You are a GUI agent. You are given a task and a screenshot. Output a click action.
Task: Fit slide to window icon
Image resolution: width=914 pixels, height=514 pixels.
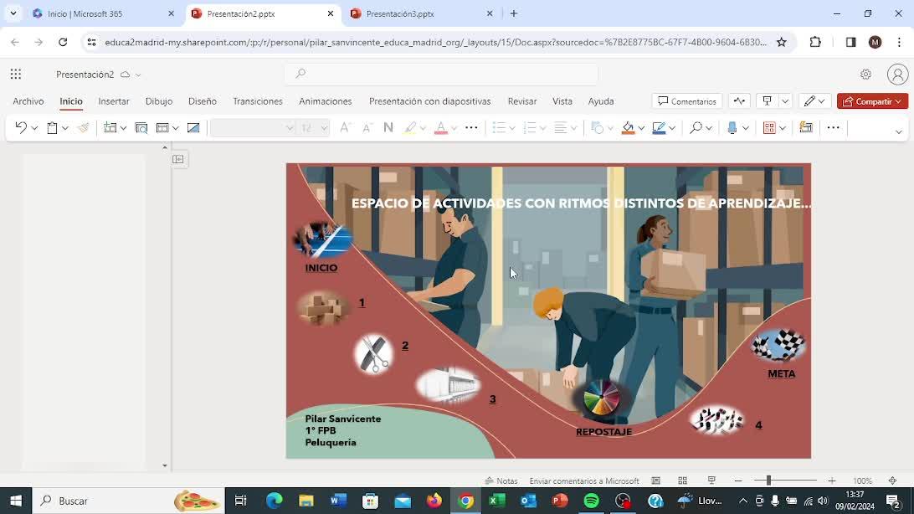click(x=892, y=481)
